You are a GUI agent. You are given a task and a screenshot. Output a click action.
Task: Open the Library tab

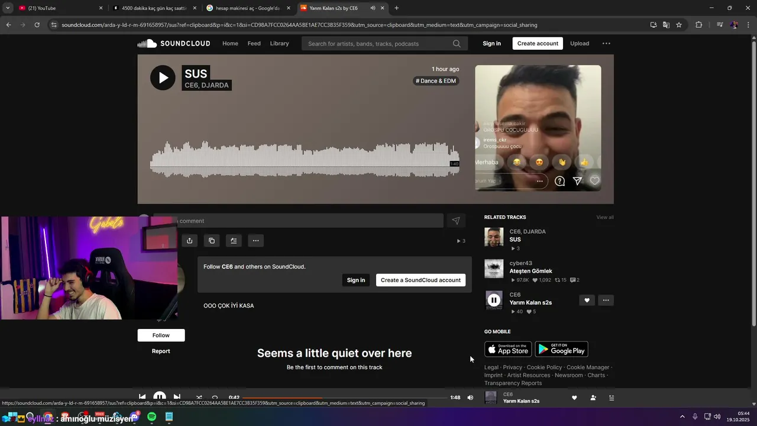279,43
